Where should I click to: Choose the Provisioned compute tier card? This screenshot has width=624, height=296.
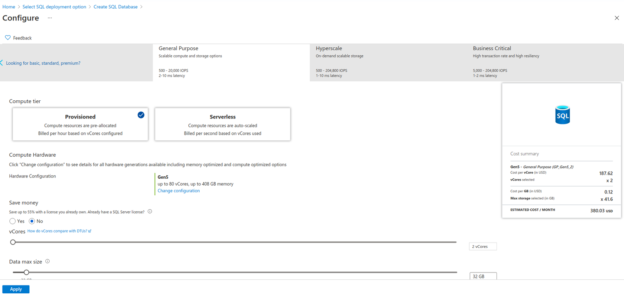click(80, 124)
